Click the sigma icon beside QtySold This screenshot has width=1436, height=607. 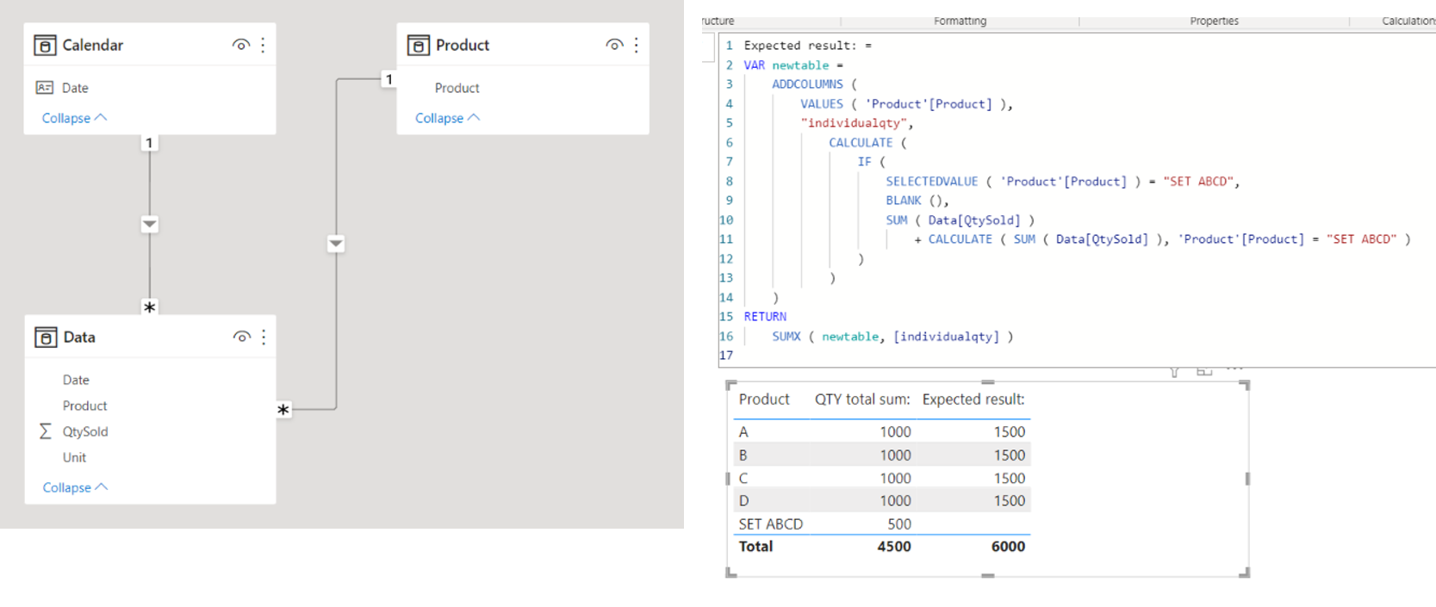pyautogui.click(x=45, y=431)
